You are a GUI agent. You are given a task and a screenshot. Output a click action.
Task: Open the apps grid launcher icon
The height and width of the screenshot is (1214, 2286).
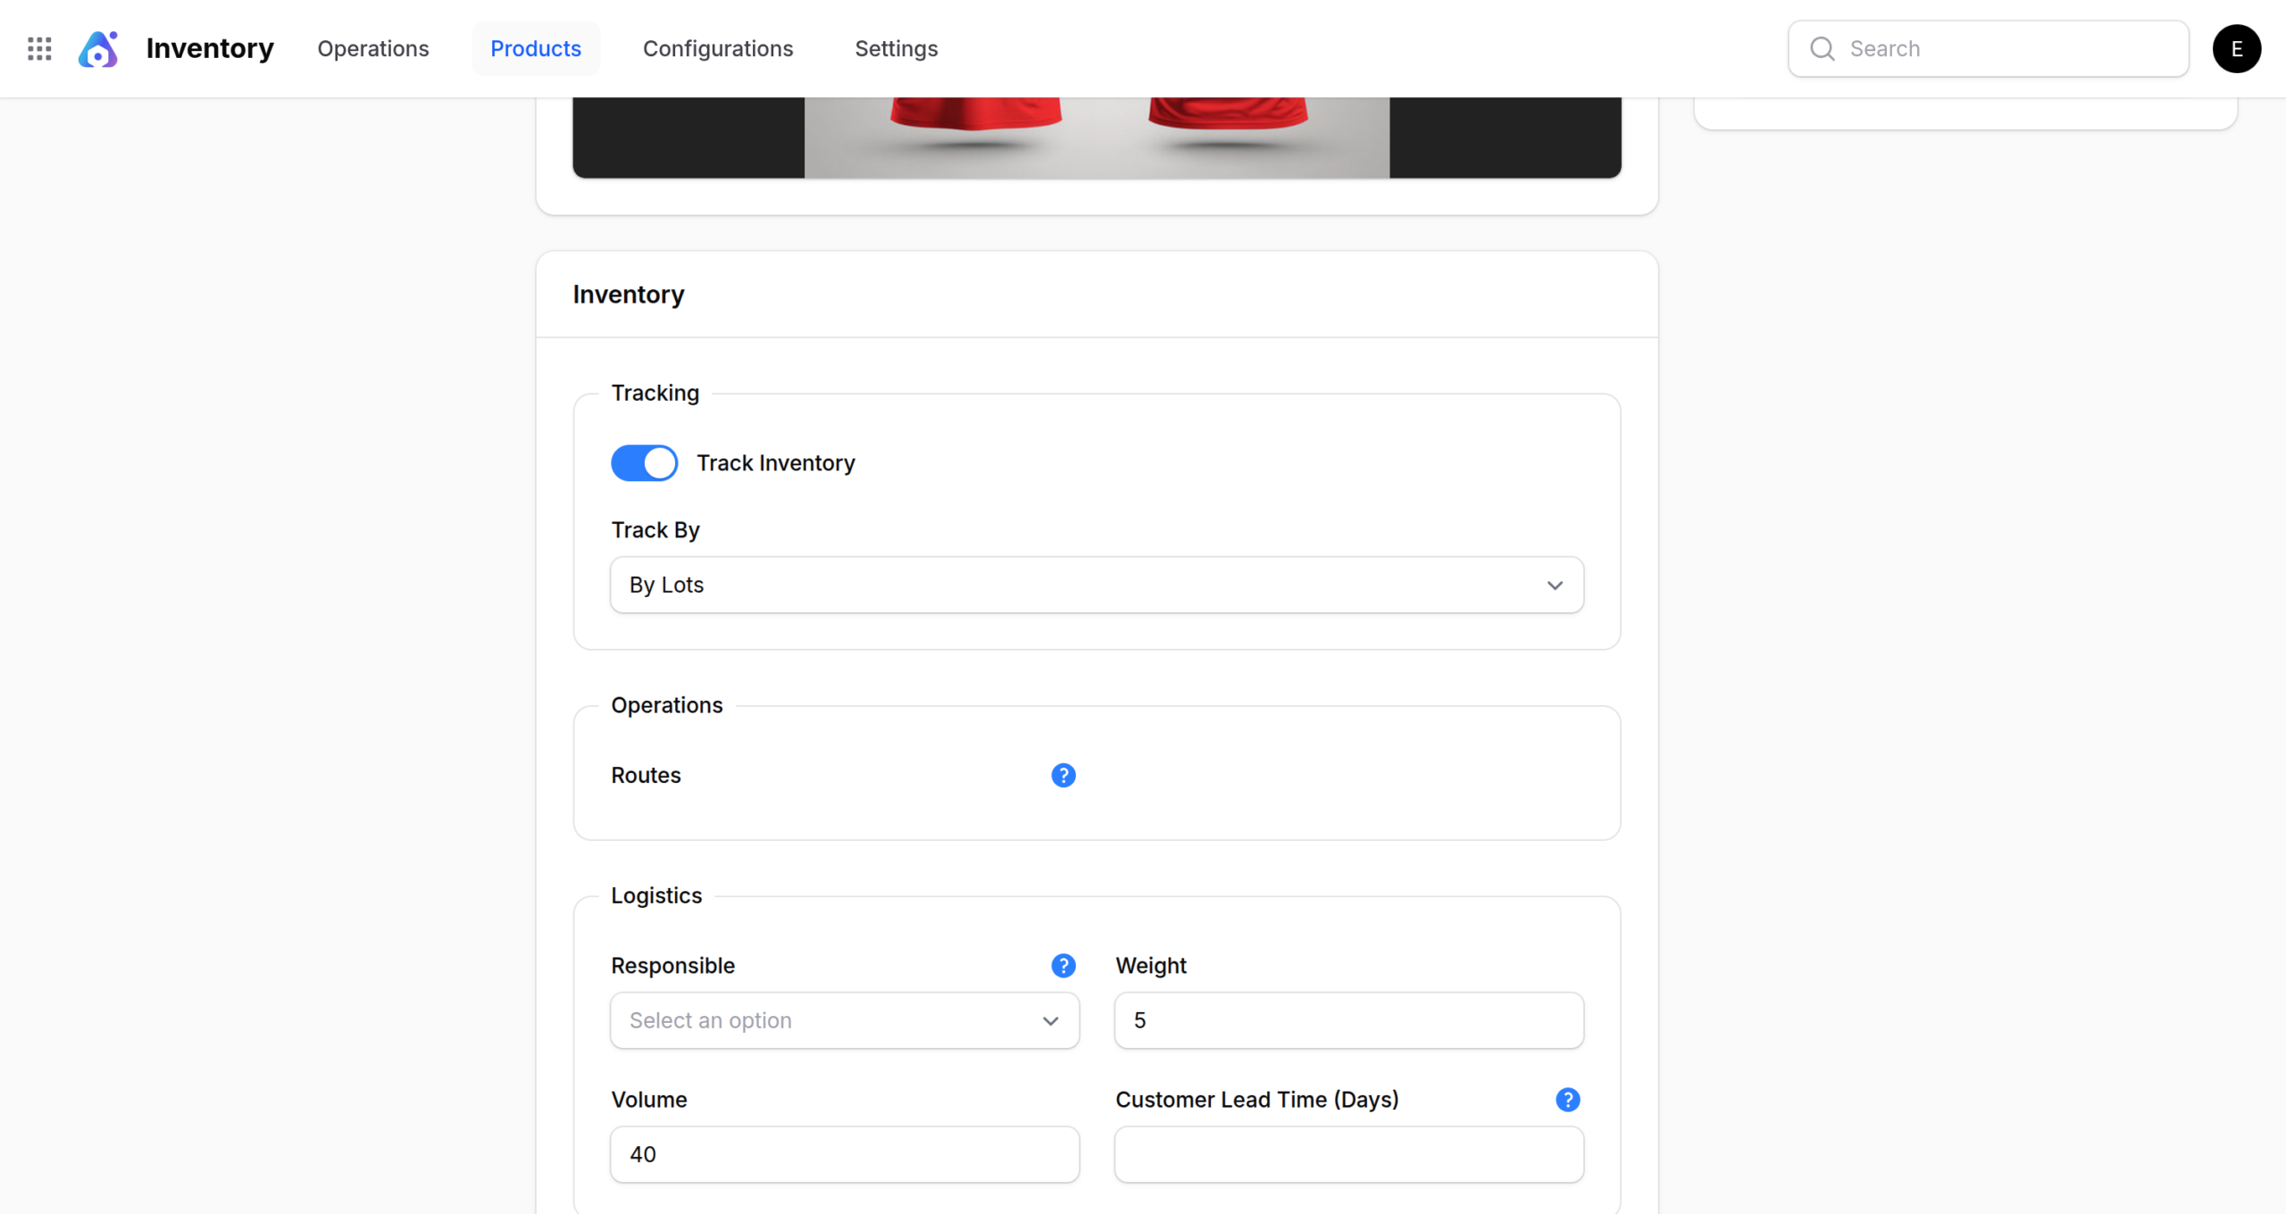click(39, 48)
